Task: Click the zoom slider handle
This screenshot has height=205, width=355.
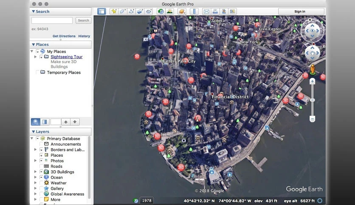Action: pyautogui.click(x=313, y=100)
